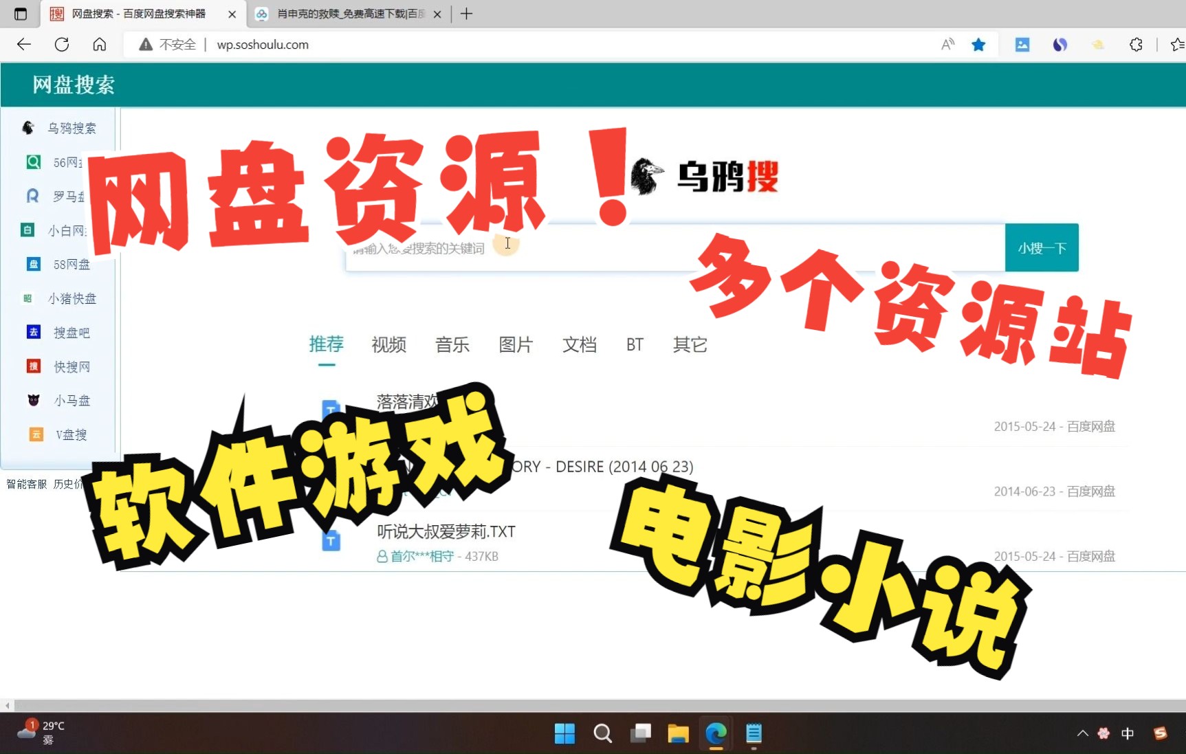The width and height of the screenshot is (1186, 754).
Task: Open a new browser tab
Action: point(466,14)
